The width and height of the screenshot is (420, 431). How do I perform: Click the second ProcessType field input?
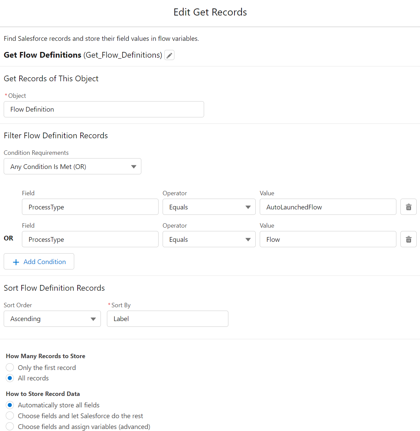(90, 239)
